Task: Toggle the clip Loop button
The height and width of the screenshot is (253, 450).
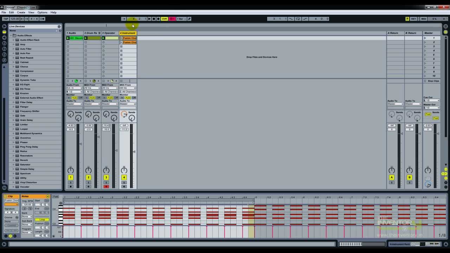Action: [42, 220]
